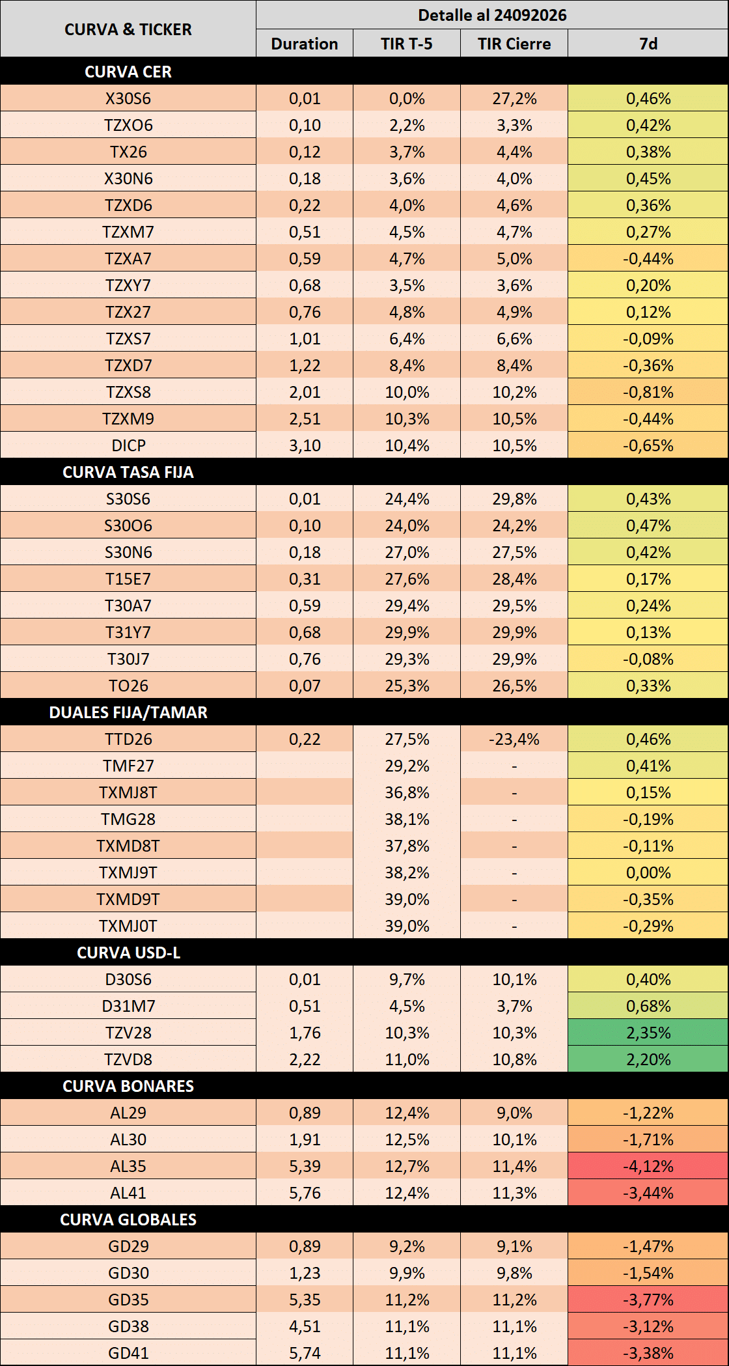Image resolution: width=729 pixels, height=1366 pixels.
Task: Select the red -4,12% cell for AL35
Action: click(x=648, y=1166)
